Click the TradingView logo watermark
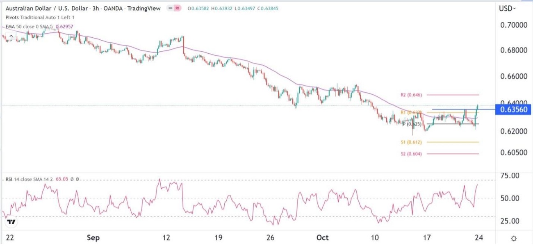The image size is (533, 246). click(x=11, y=221)
